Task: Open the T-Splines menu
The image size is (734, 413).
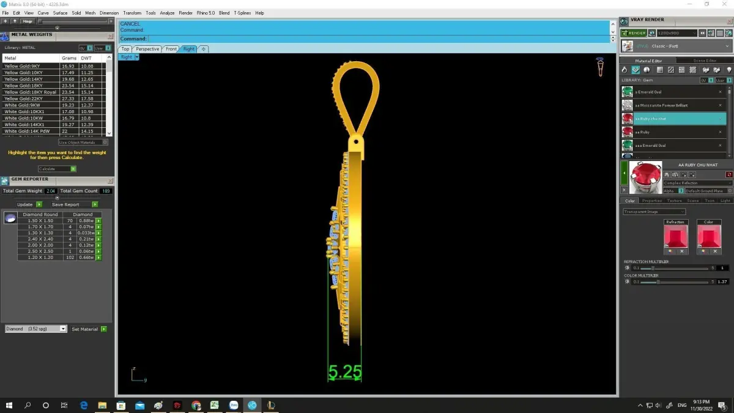Action: [x=242, y=13]
